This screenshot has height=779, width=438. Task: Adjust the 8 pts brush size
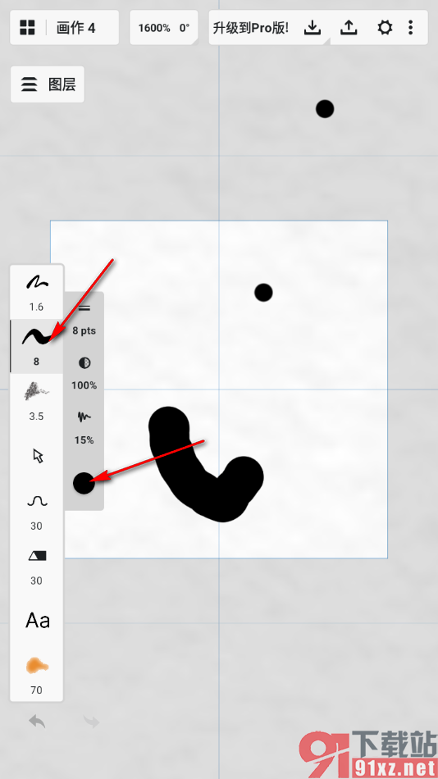pos(84,320)
